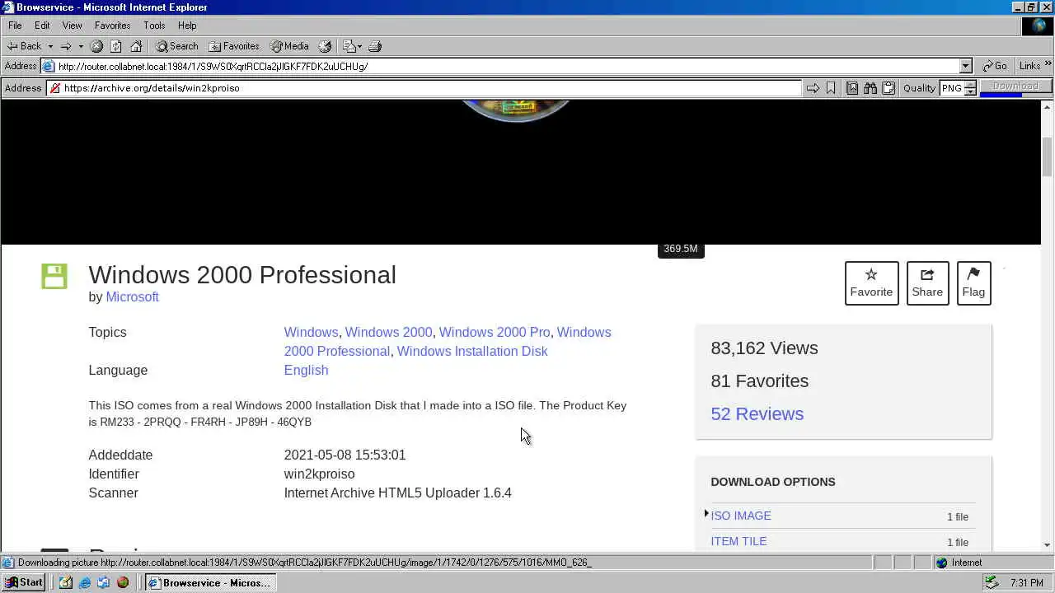Go forward with the Forward arrow button

(x=66, y=46)
